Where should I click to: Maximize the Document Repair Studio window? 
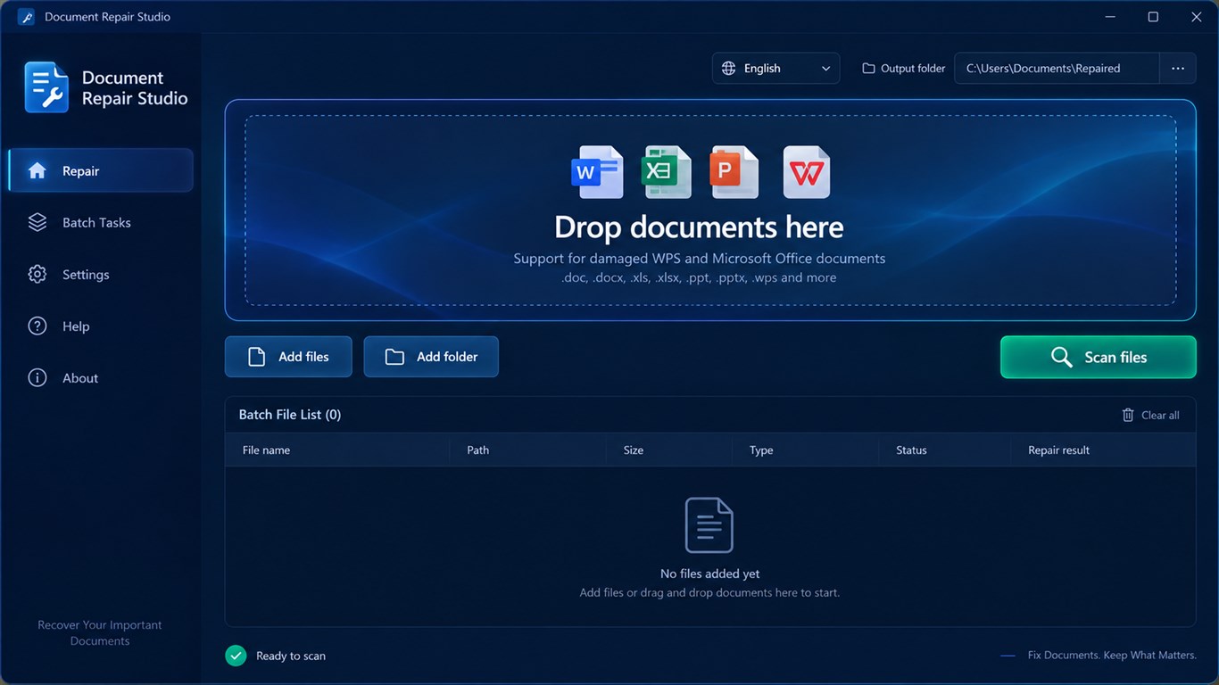click(x=1153, y=17)
